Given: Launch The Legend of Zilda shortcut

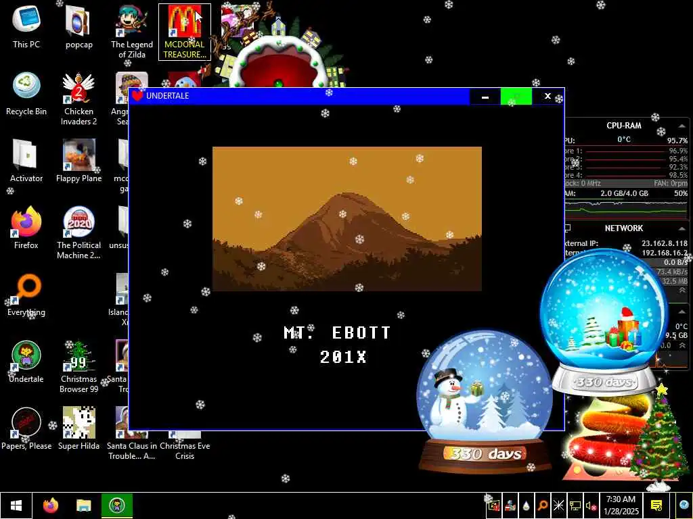Looking at the screenshot, I should [x=132, y=32].
